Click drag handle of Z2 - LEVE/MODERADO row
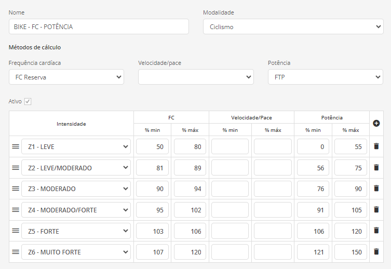This screenshot has width=391, height=269. tap(16, 168)
